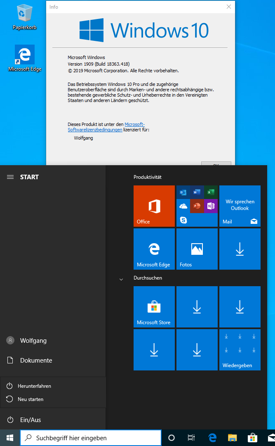
Task: Open the Microsoft-Softwarelizenzbedingungen link
Action: click(x=106, y=127)
